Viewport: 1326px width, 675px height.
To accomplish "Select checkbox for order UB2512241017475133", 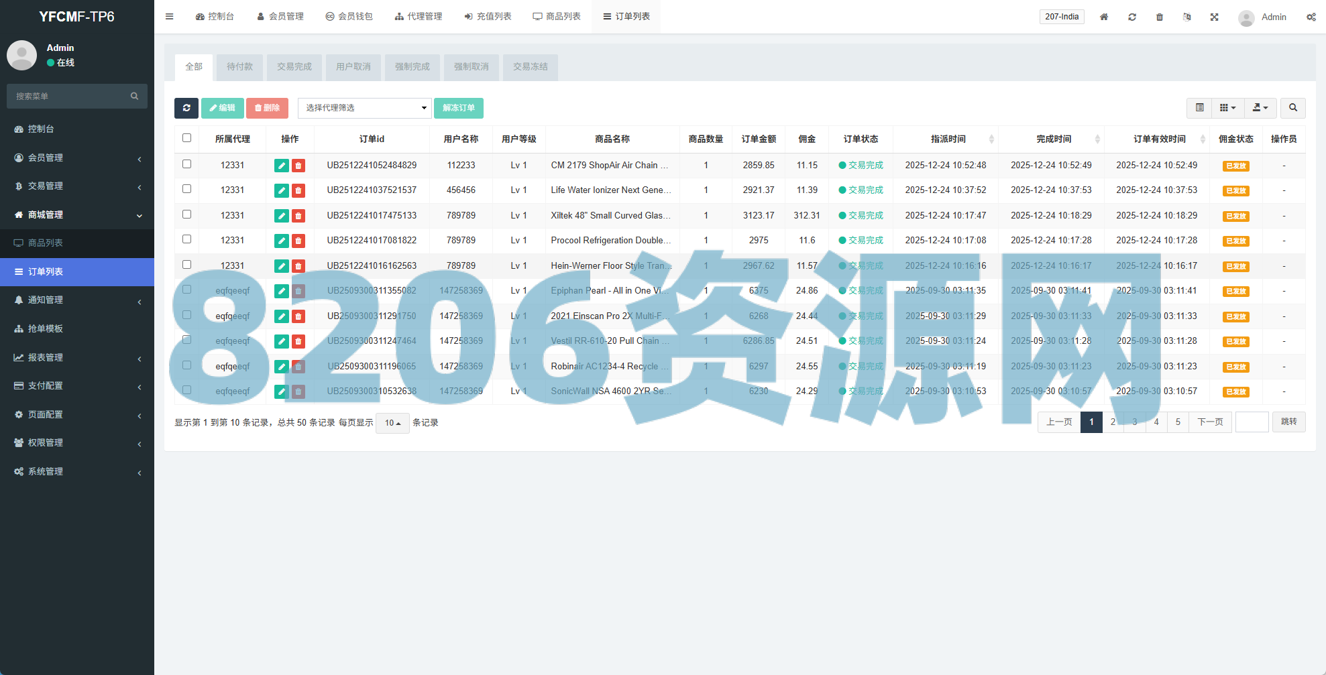I will pyautogui.click(x=187, y=214).
